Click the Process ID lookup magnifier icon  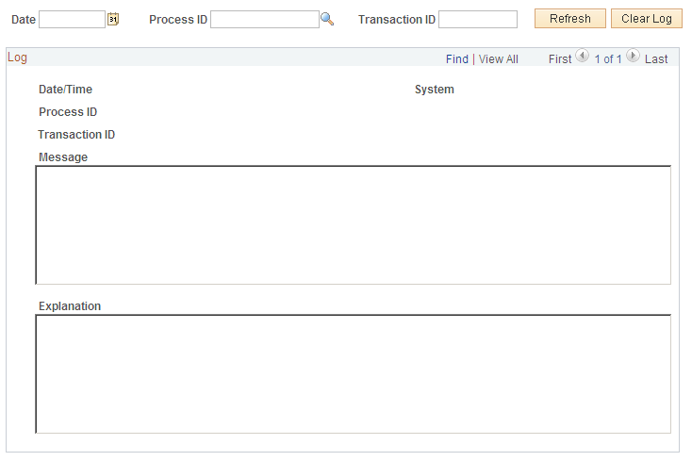pyautogui.click(x=327, y=20)
